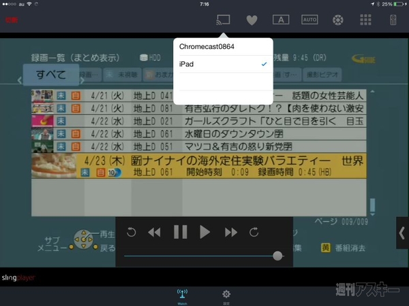Click the slingplayer logo
The width and height of the screenshot is (409, 306).
(x=18, y=277)
